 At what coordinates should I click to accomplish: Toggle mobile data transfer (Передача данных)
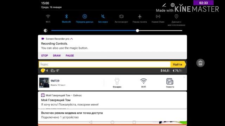(84, 19)
